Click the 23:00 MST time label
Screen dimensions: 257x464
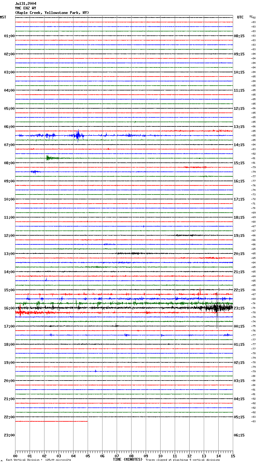point(9,435)
